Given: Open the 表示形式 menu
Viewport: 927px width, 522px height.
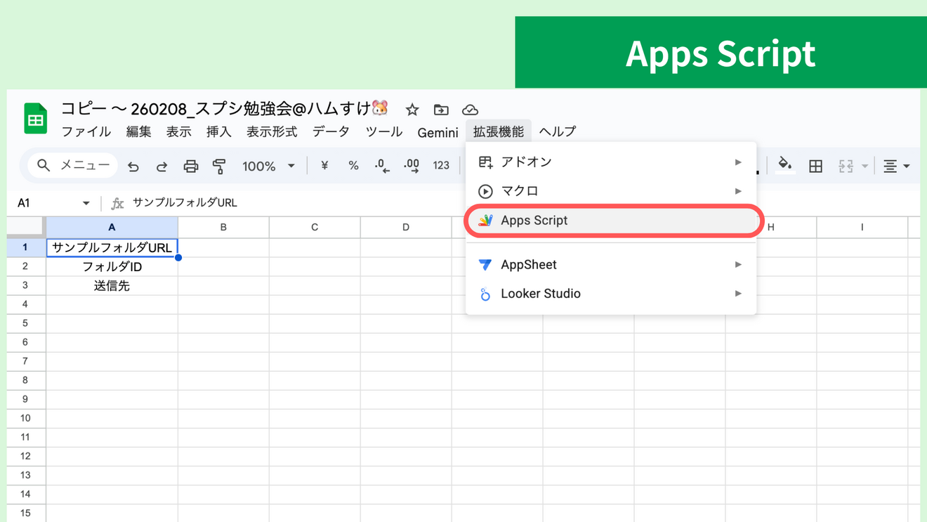Looking at the screenshot, I should [272, 132].
